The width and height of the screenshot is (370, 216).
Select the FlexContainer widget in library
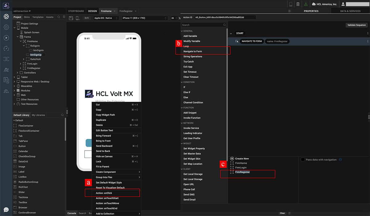[26, 126]
